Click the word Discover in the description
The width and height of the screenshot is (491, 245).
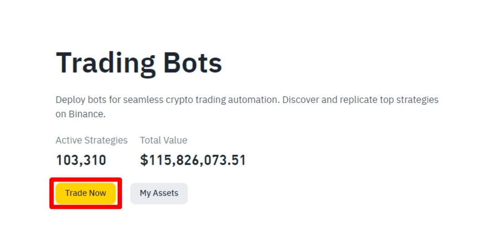(302, 100)
